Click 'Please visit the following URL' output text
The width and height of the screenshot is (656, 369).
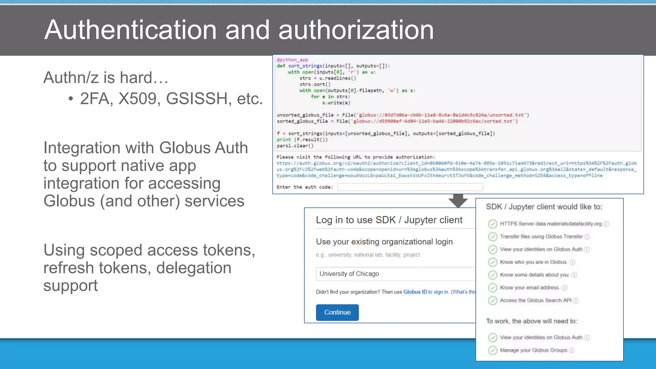click(356, 157)
